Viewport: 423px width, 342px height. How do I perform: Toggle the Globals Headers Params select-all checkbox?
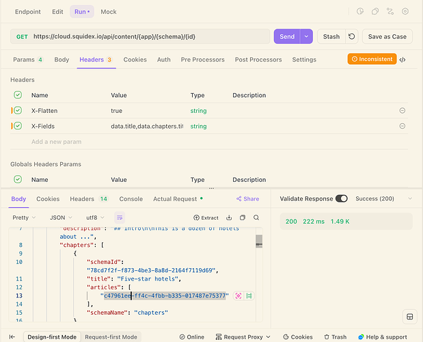[18, 179]
